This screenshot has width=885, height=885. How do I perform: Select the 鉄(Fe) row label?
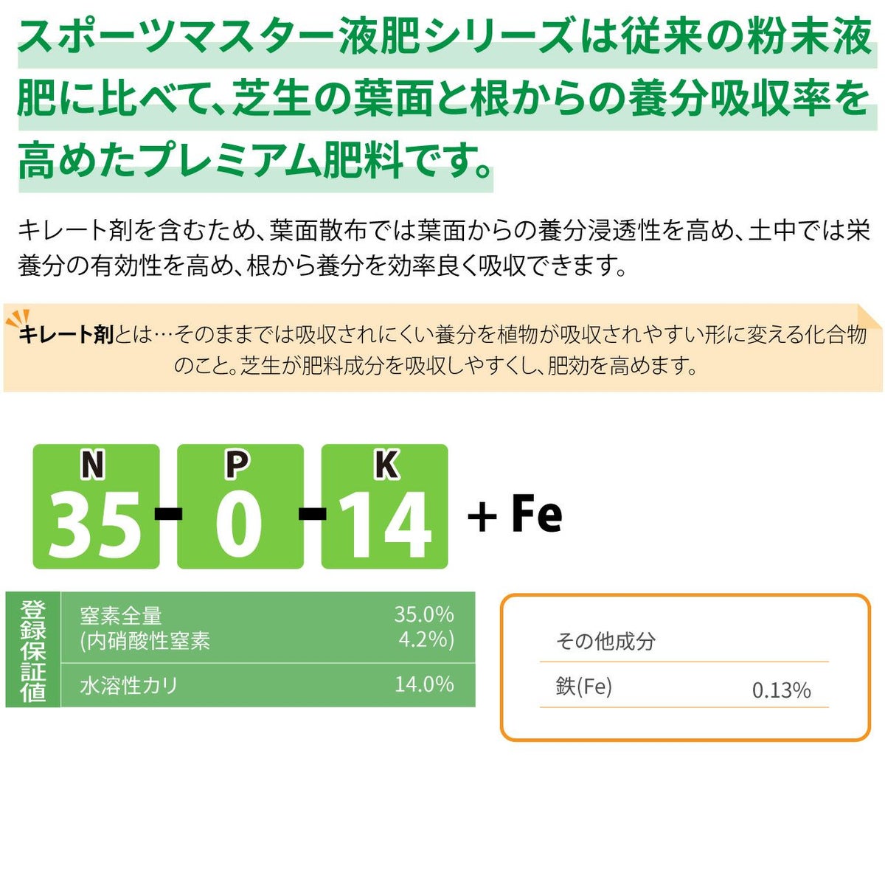[584, 687]
